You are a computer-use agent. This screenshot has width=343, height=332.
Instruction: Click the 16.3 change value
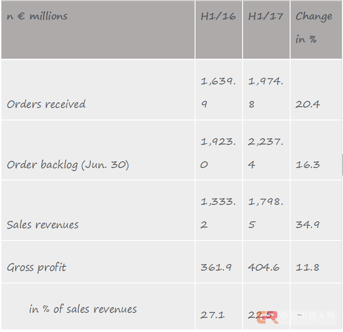(307, 165)
